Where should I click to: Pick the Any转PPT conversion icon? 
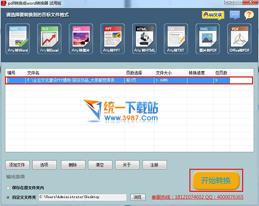112,38
